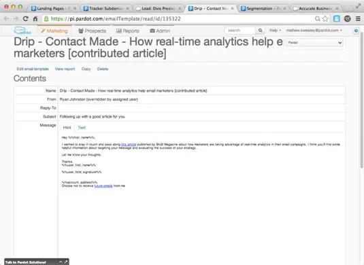Click the round dark extension icon
This screenshot has width=364, height=265.
(347, 19)
